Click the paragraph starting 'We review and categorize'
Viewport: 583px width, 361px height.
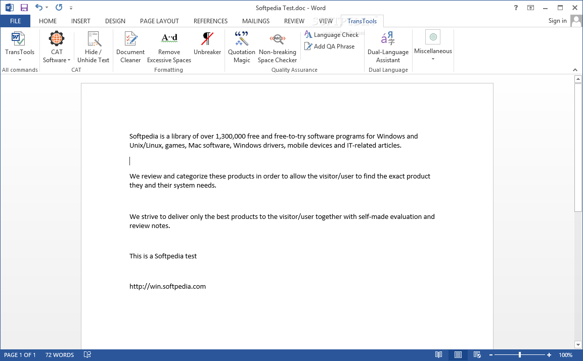point(280,180)
